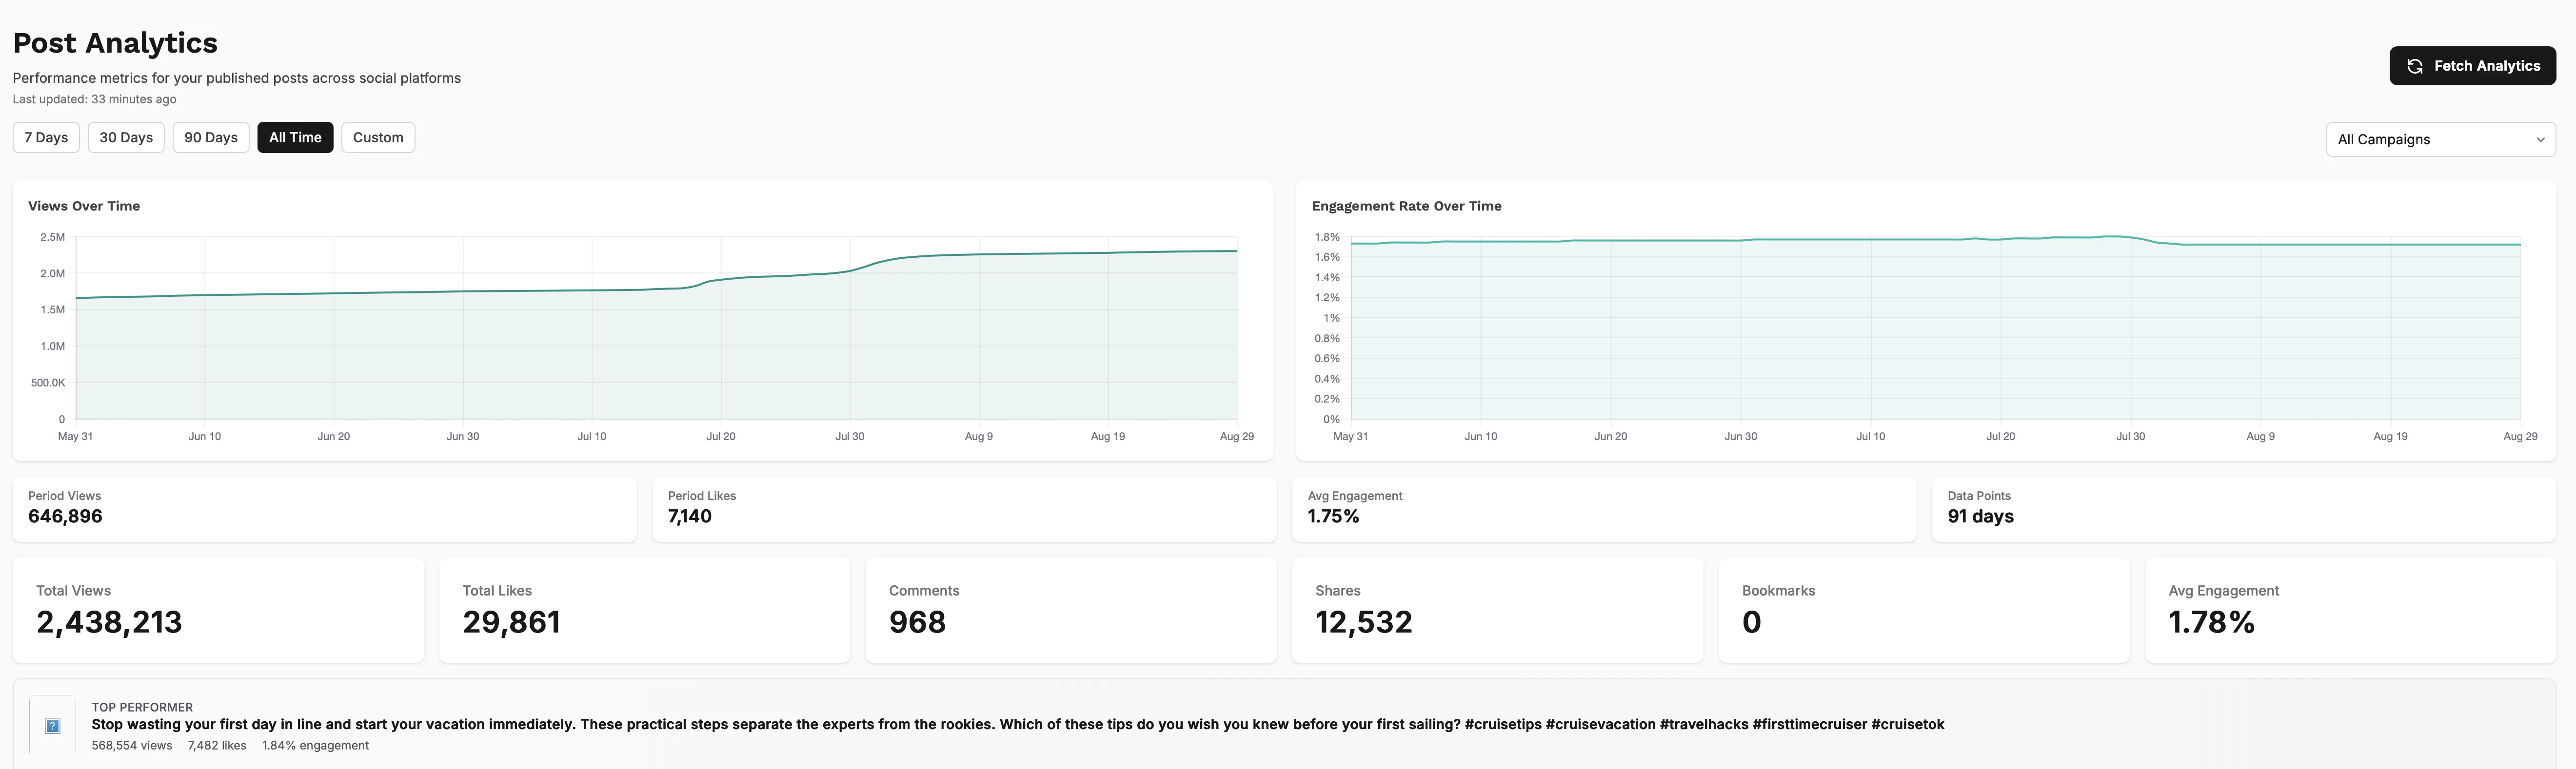2576x769 pixels.
Task: Click the Engagement Rate Over Time title
Action: 1406,206
